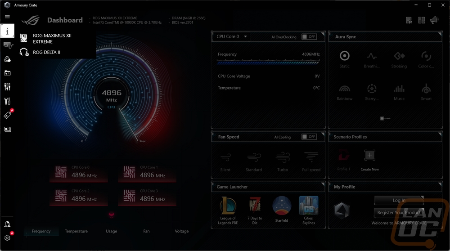Click the megaphone announcements icon
The width and height of the screenshot is (450, 251).
pyautogui.click(x=434, y=20)
